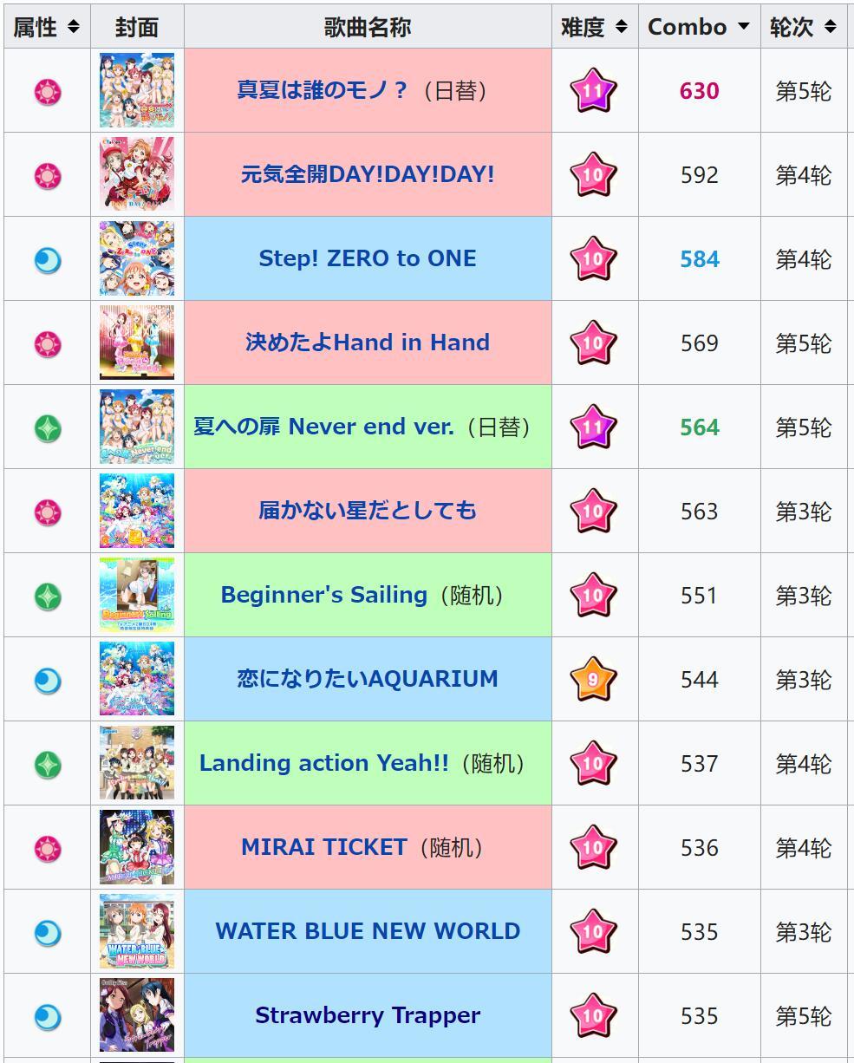Sort table by 轮次 column arrows

coord(830,27)
